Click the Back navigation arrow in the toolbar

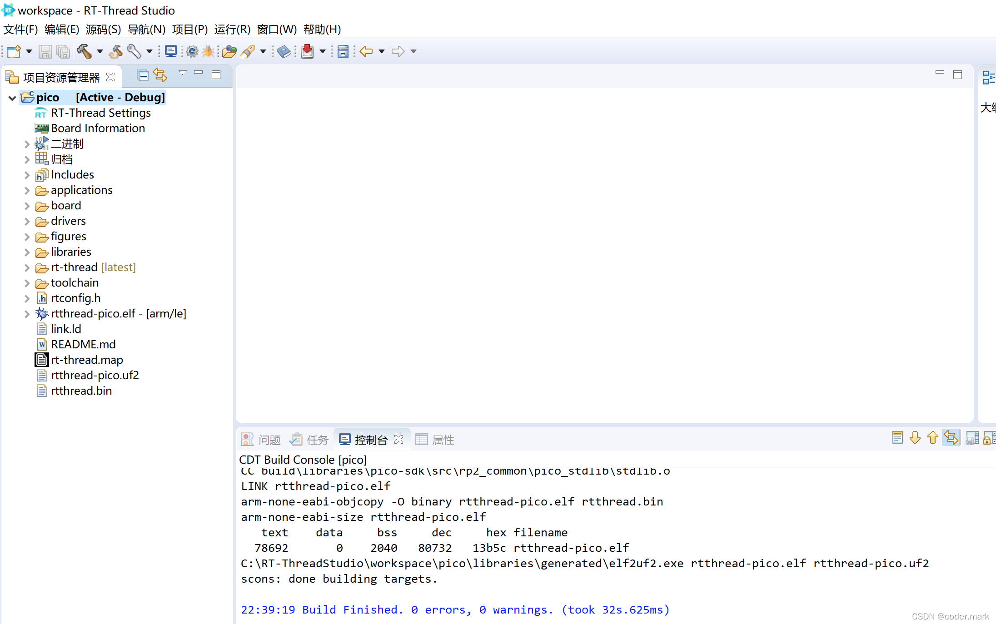click(366, 51)
